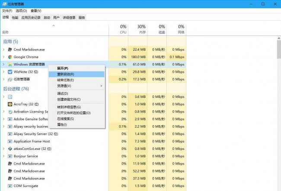The image size is (281, 191).
Task: Click the Application Frame Host icon
Action: click(x=10, y=142)
